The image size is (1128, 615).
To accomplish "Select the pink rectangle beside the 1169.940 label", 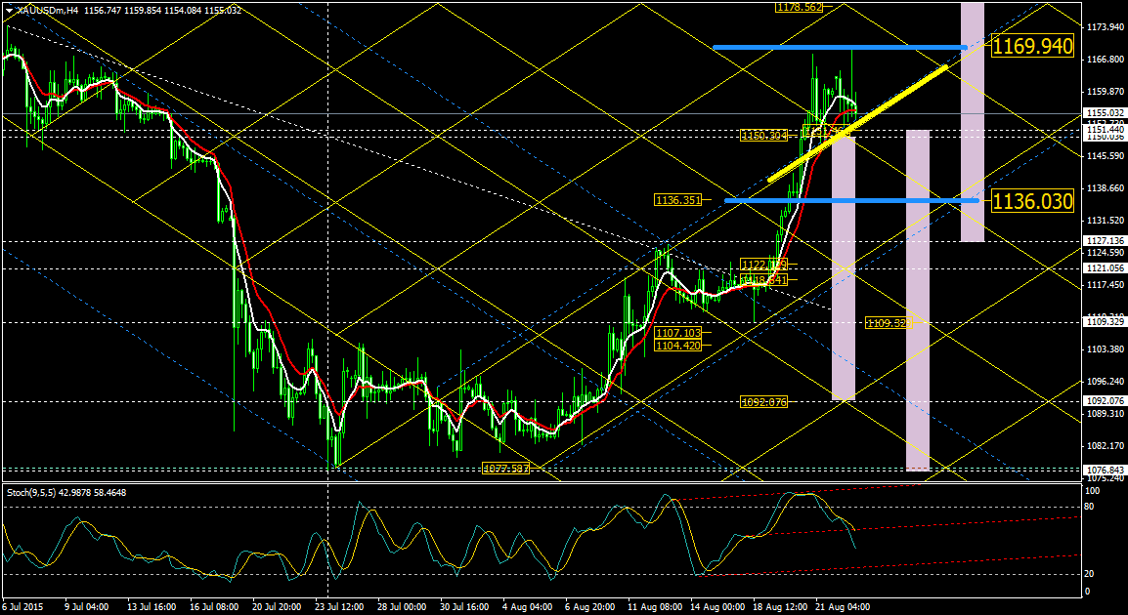I will click(x=973, y=121).
